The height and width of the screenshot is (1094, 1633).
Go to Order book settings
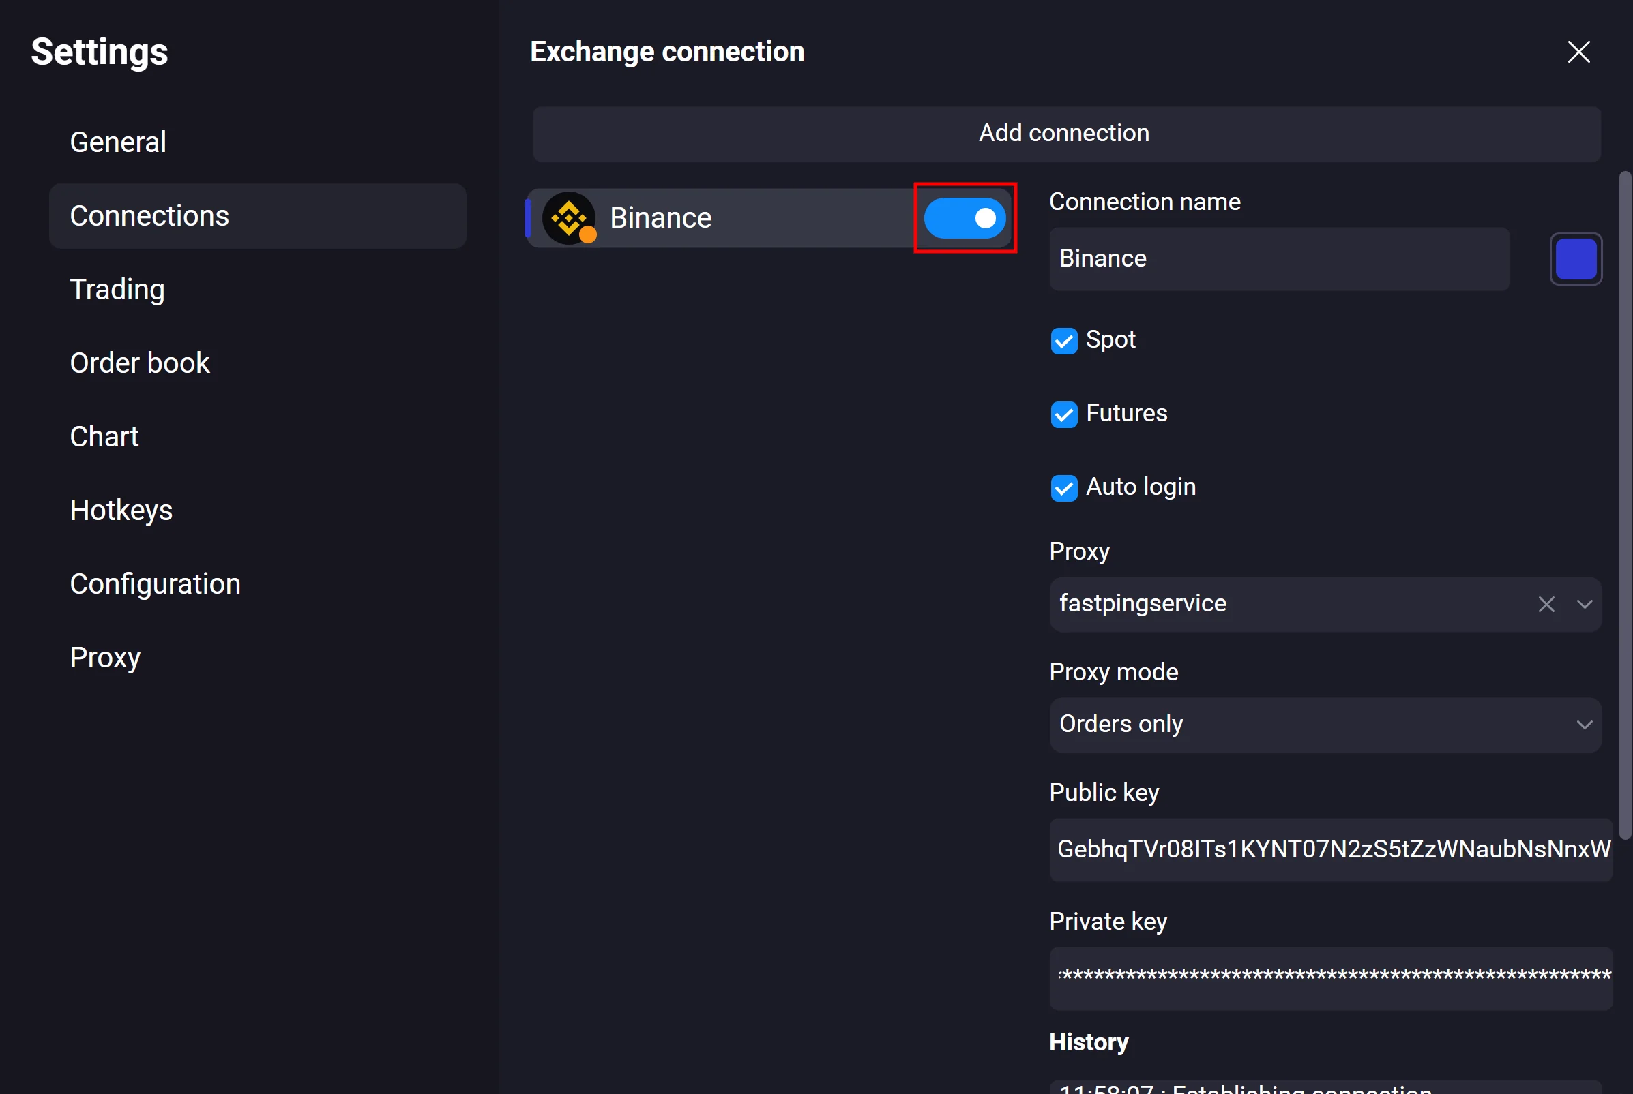(140, 363)
